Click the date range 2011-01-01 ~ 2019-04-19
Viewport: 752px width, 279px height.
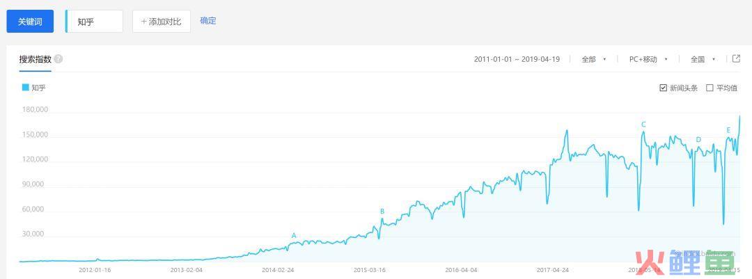point(517,59)
